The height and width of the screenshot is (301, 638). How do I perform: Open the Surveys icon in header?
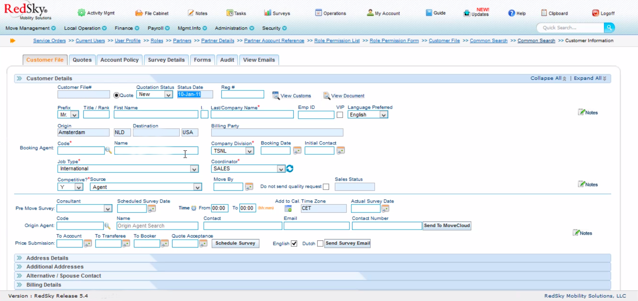coord(268,13)
